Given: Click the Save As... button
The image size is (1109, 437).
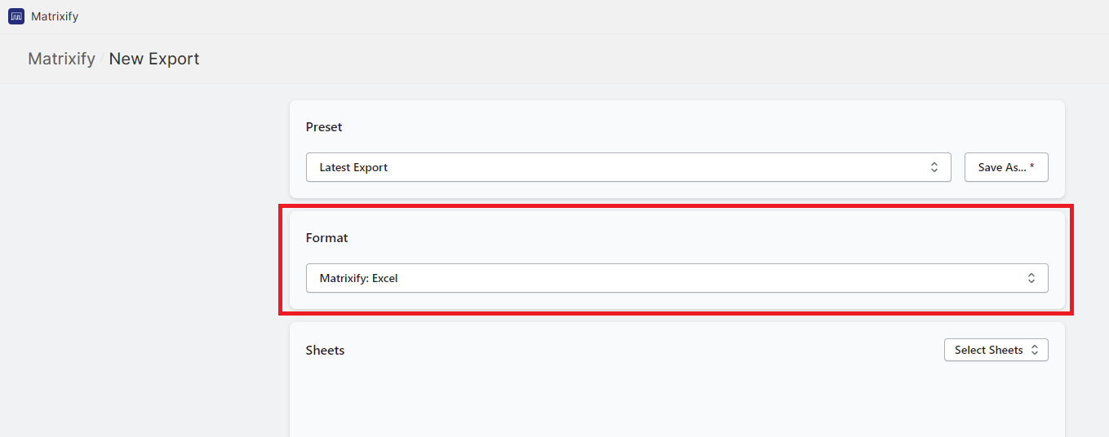Looking at the screenshot, I should pyautogui.click(x=1005, y=167).
